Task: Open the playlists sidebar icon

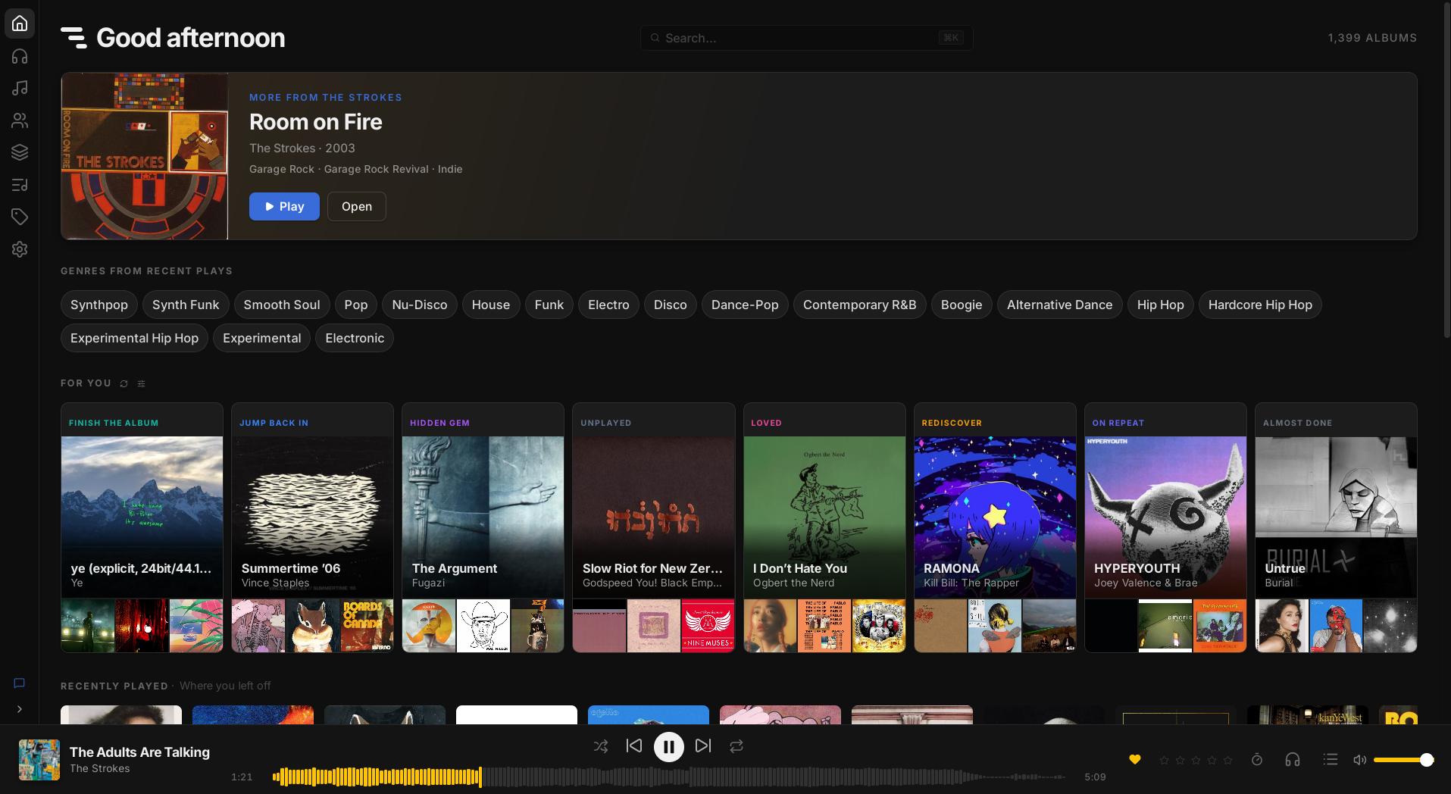Action: pos(20,185)
